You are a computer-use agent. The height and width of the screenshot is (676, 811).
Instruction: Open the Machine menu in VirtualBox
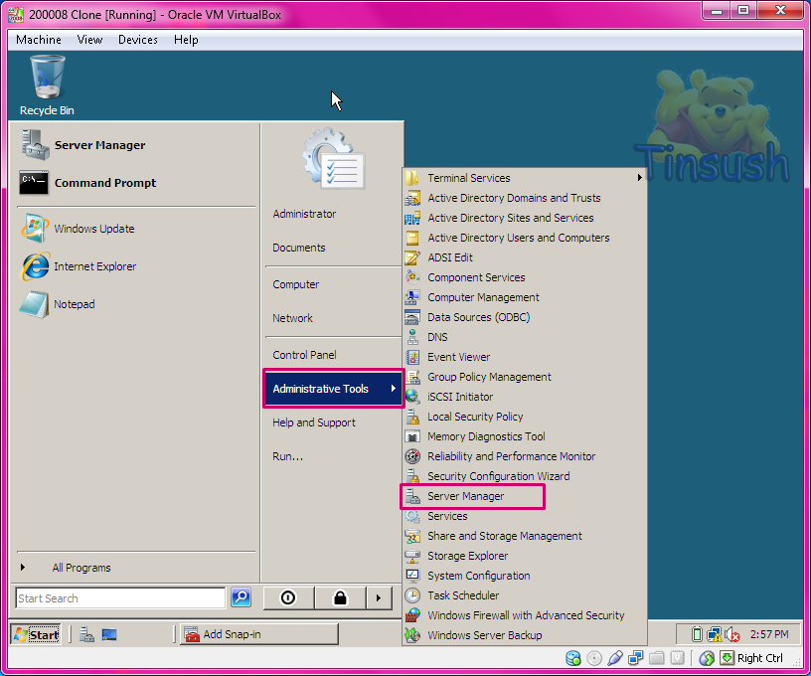click(39, 40)
